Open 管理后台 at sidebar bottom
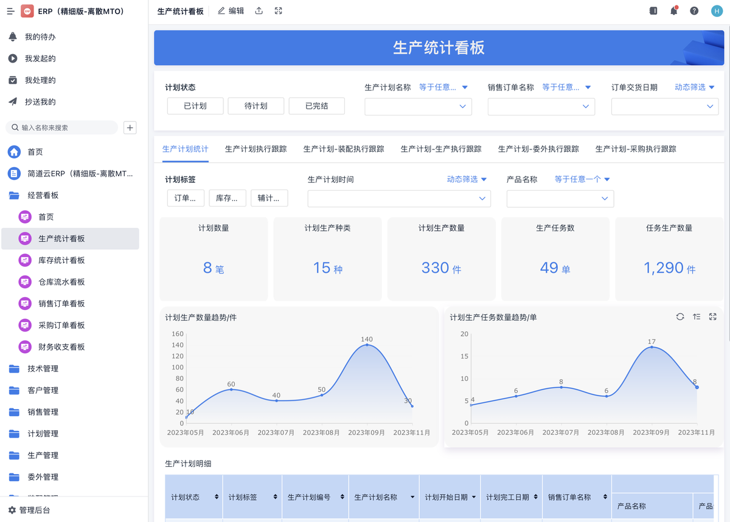730x522 pixels. click(34, 510)
